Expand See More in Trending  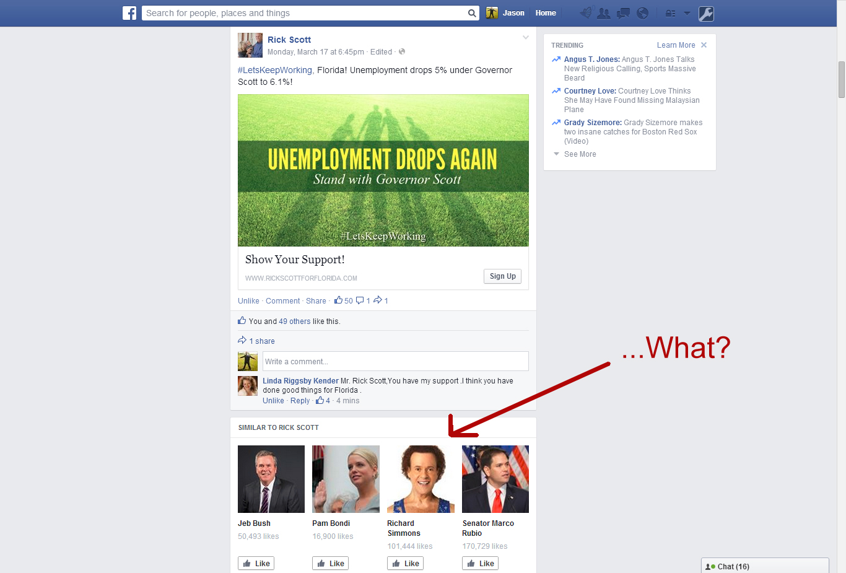(580, 154)
